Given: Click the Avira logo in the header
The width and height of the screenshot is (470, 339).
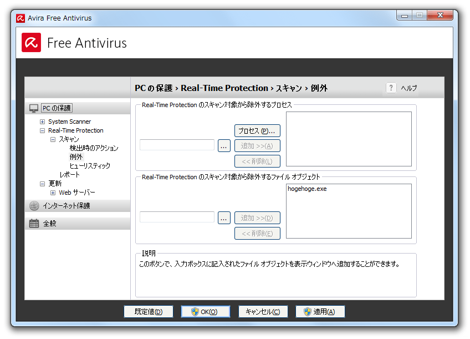Looking at the screenshot, I should (x=31, y=42).
